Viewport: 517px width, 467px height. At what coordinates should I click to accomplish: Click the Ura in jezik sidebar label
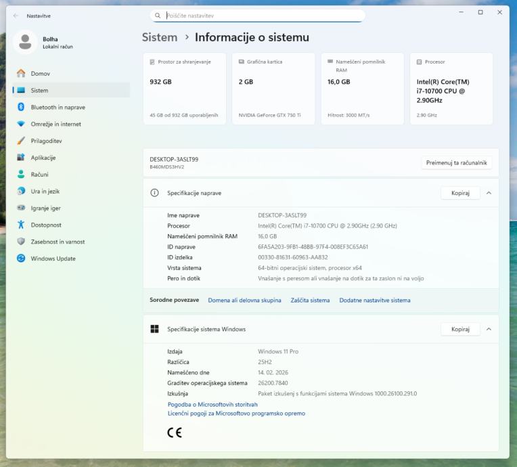tap(45, 192)
